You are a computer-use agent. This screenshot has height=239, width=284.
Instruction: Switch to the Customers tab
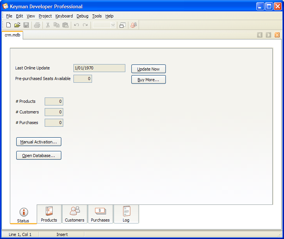[75, 214]
